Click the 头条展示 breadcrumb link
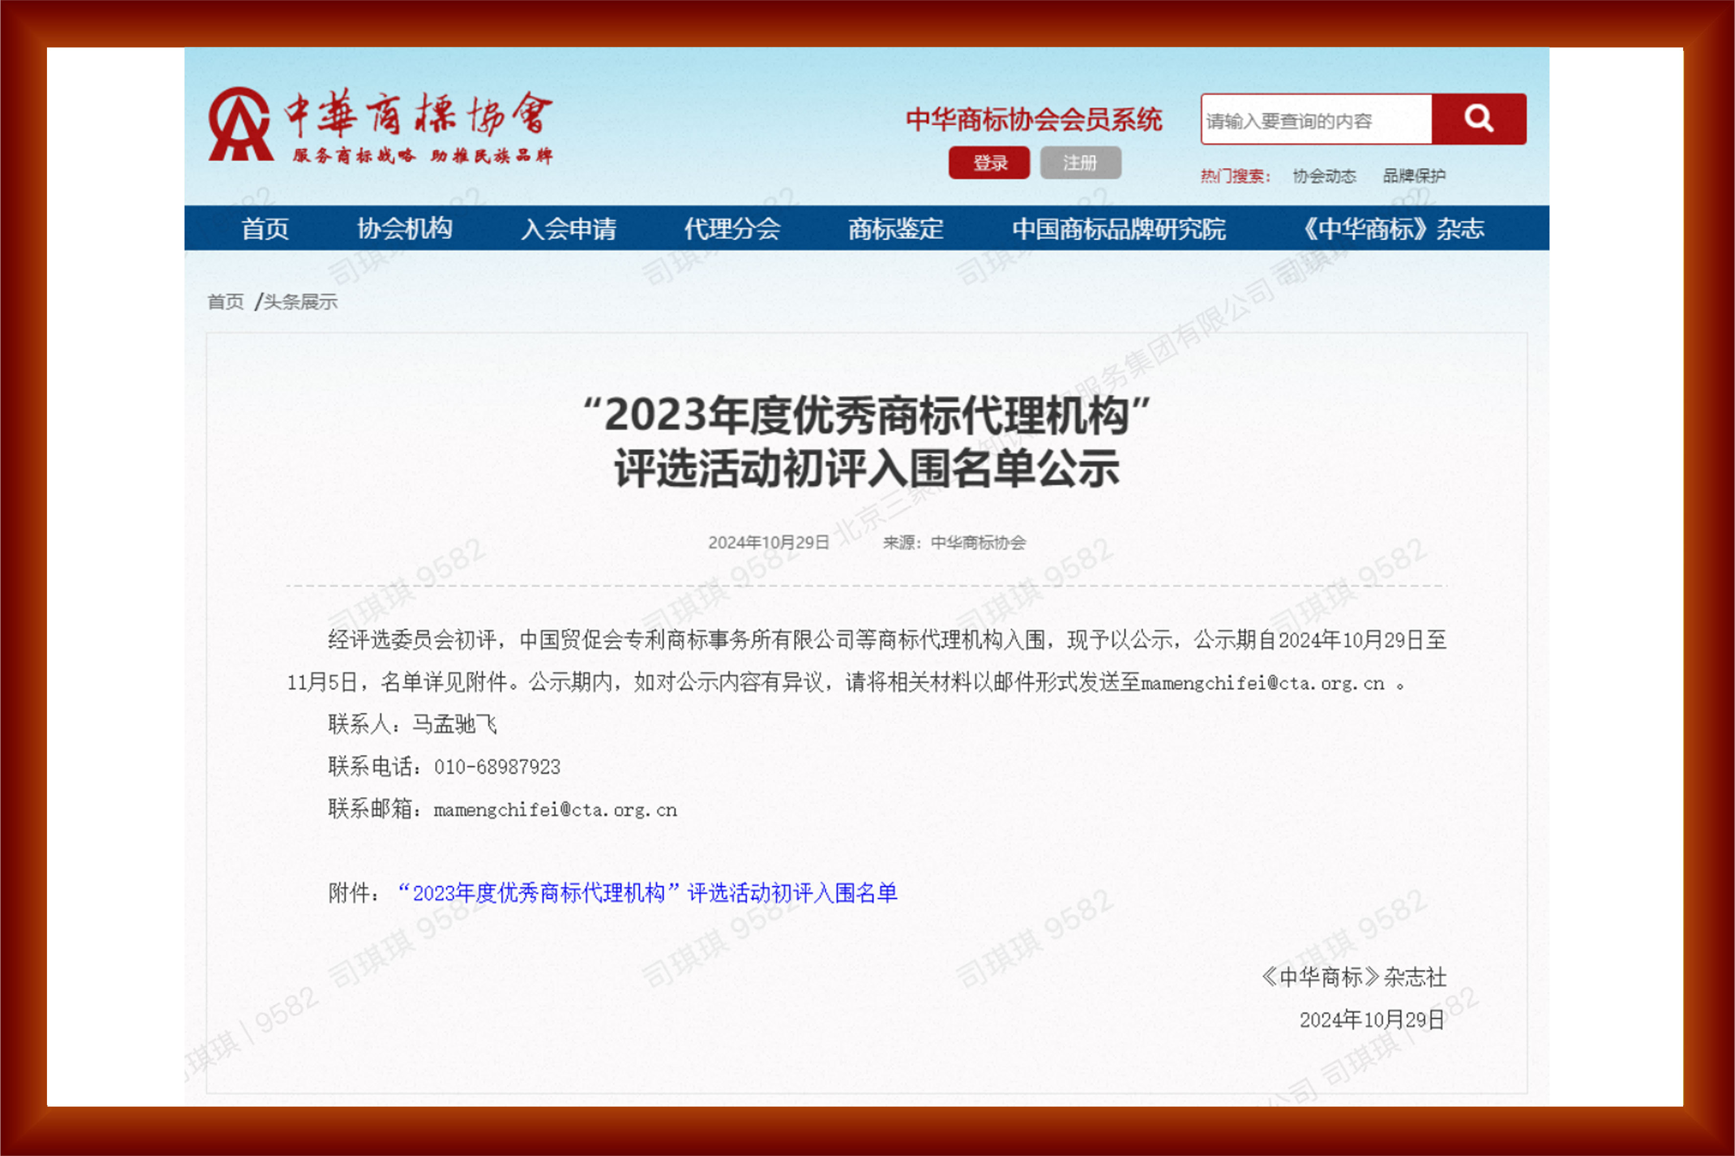Image resolution: width=1735 pixels, height=1156 pixels. coord(300,301)
